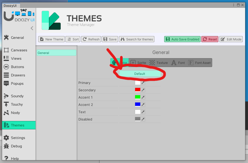The image size is (248, 163).
Task: Open the General section in sidebar
Action: (19, 38)
